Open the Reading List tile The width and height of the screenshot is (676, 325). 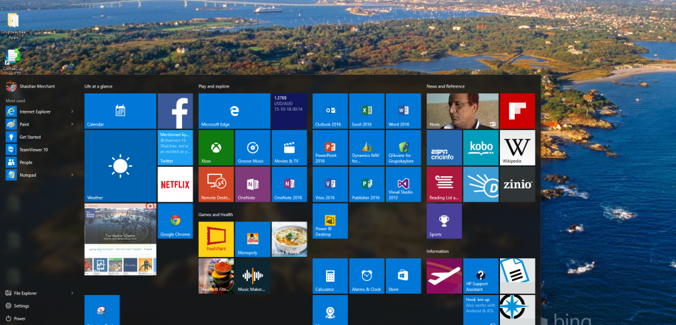coord(445,184)
